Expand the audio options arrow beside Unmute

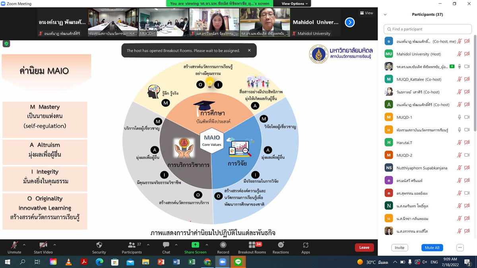[x=24, y=245]
